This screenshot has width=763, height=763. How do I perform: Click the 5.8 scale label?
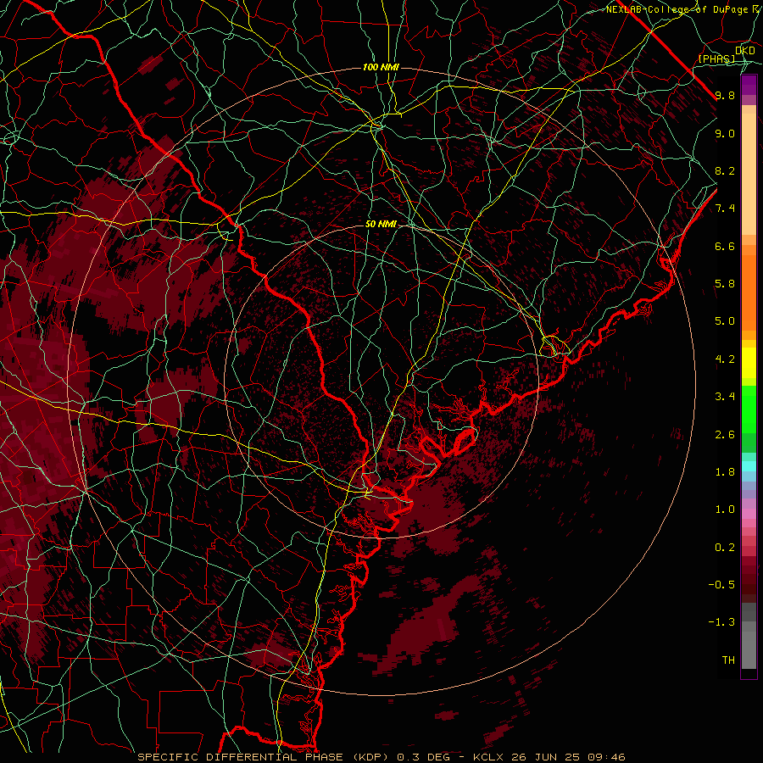click(x=725, y=284)
